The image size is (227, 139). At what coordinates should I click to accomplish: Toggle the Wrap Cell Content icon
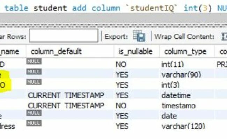pyautogui.click(x=224, y=36)
